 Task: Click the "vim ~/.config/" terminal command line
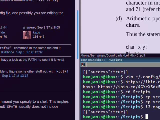tap(121, 77)
